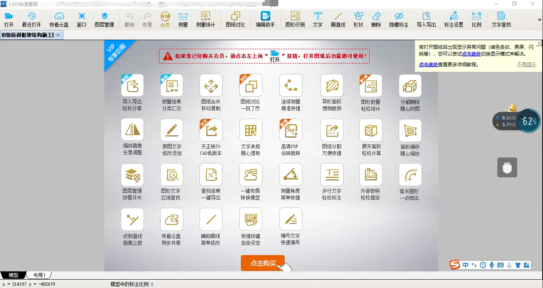Click the 一键布局 转换模型 feature card
The image size is (543, 288).
coord(251,182)
